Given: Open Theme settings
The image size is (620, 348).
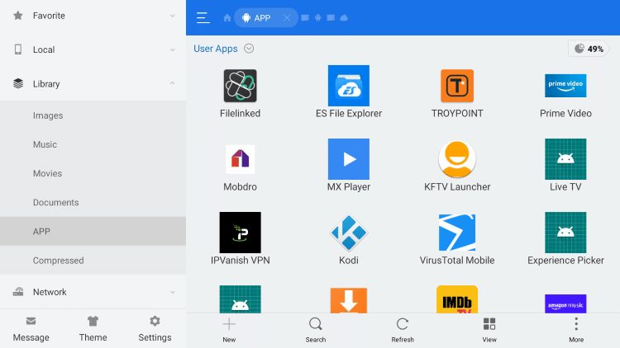Looking at the screenshot, I should click(x=93, y=329).
